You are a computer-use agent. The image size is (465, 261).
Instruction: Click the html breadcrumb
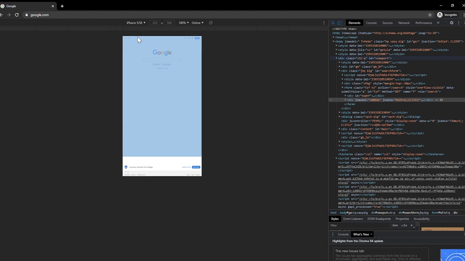[333, 213]
